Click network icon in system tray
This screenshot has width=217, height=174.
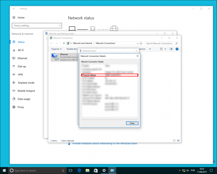pyautogui.click(x=184, y=170)
